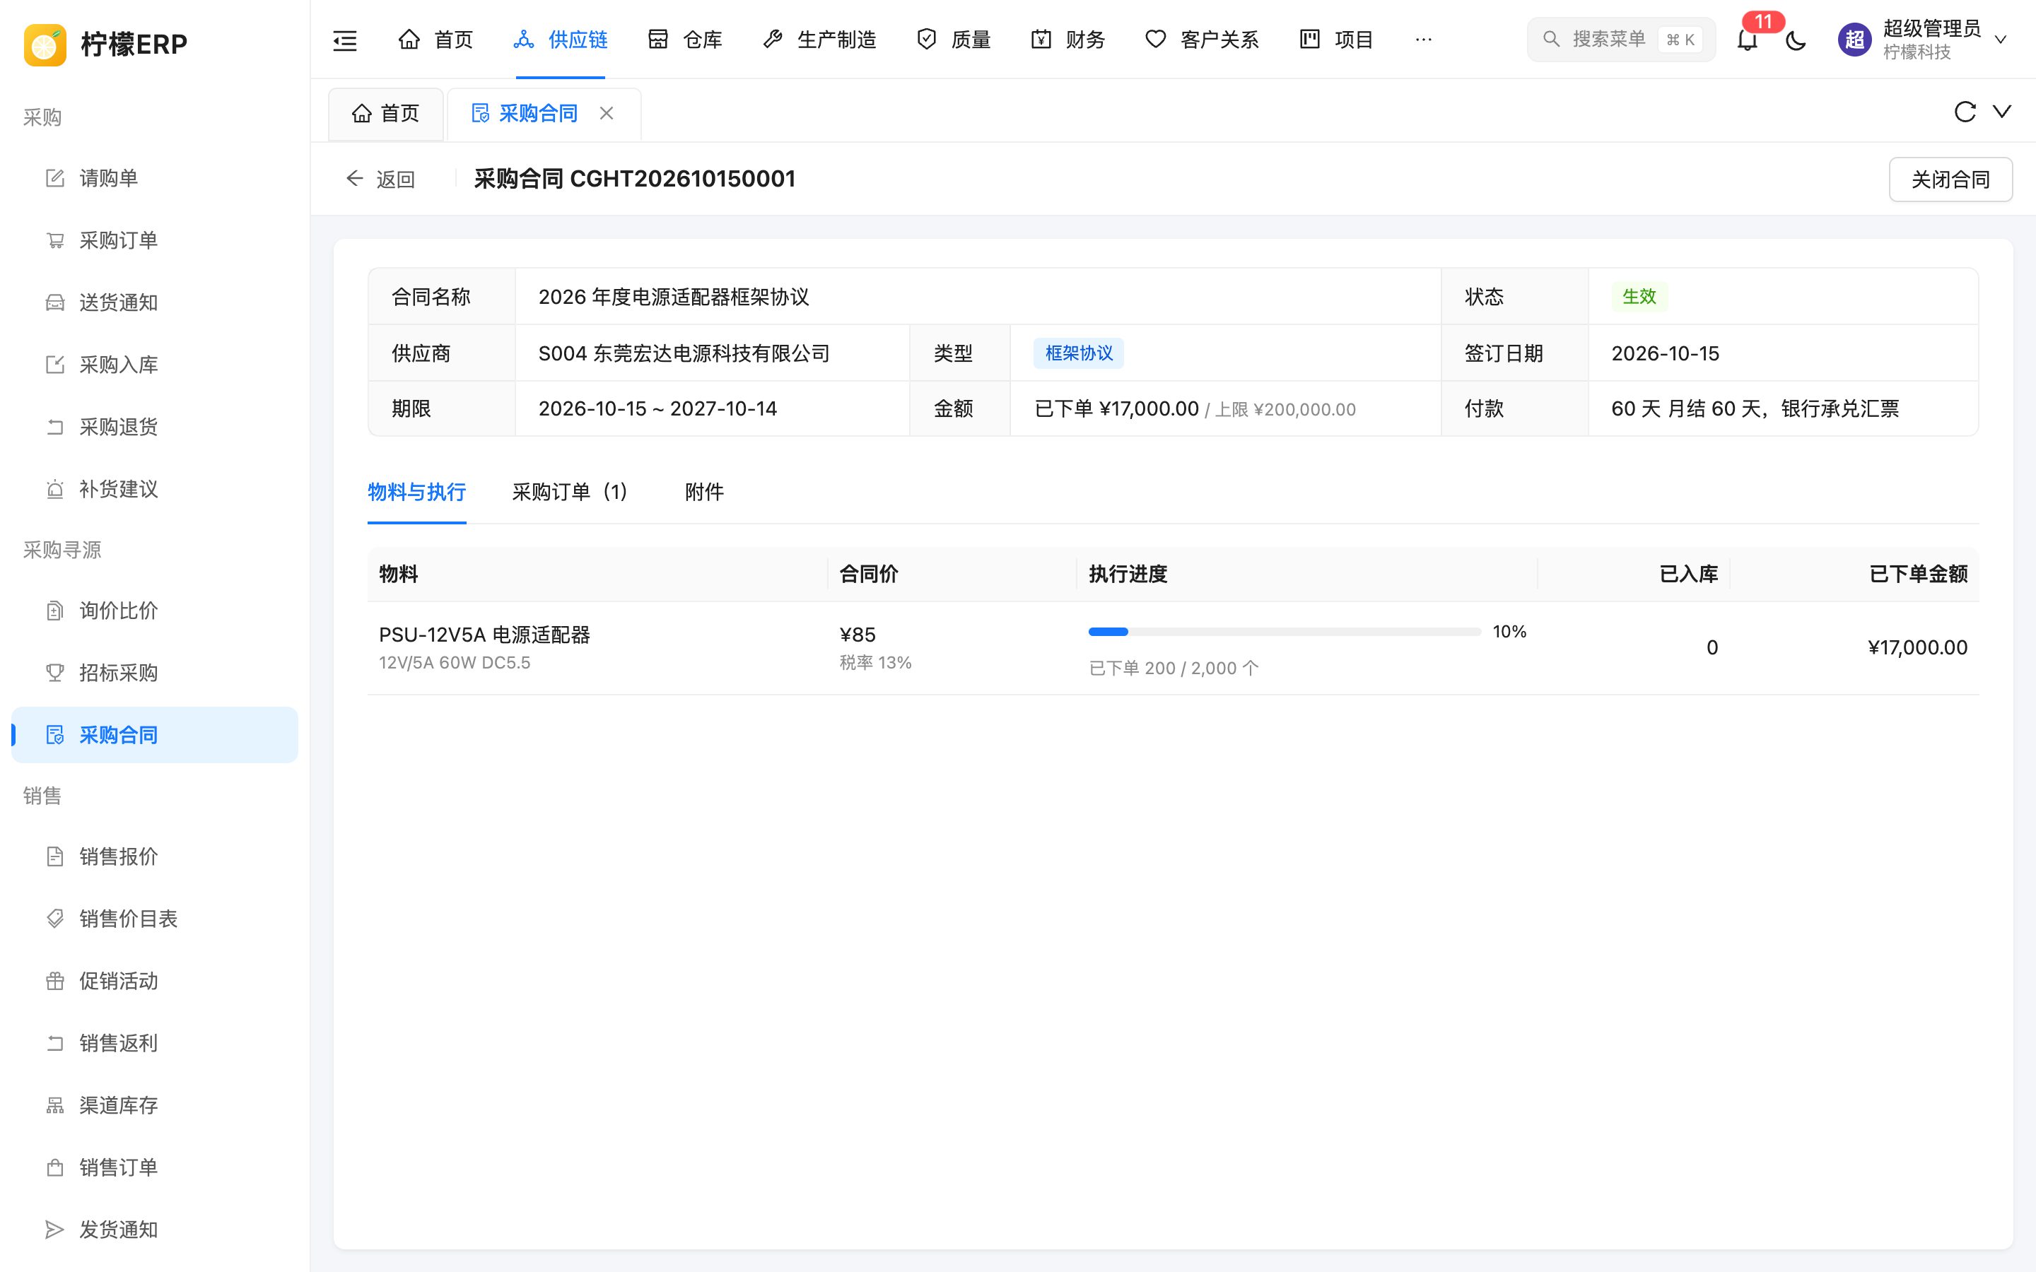Open 采购入库 in the sidebar
Image resolution: width=2036 pixels, height=1272 pixels.
pyautogui.click(x=155, y=365)
